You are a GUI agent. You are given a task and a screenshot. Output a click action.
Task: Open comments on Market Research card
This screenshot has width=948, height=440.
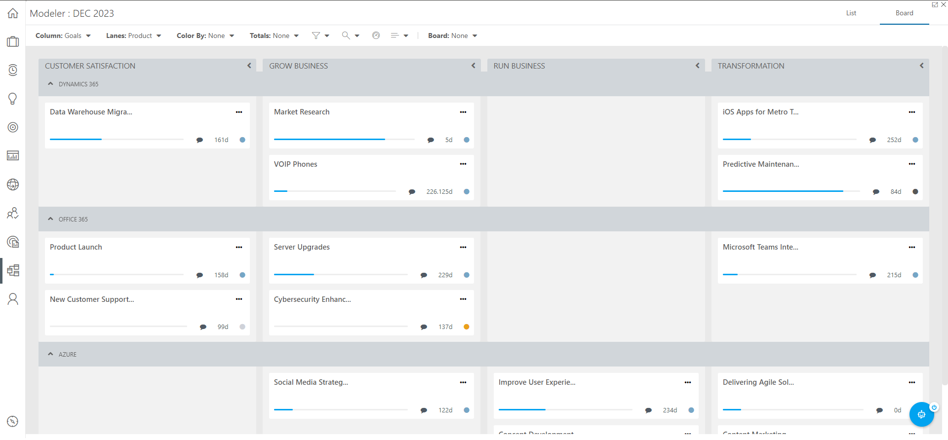431,140
